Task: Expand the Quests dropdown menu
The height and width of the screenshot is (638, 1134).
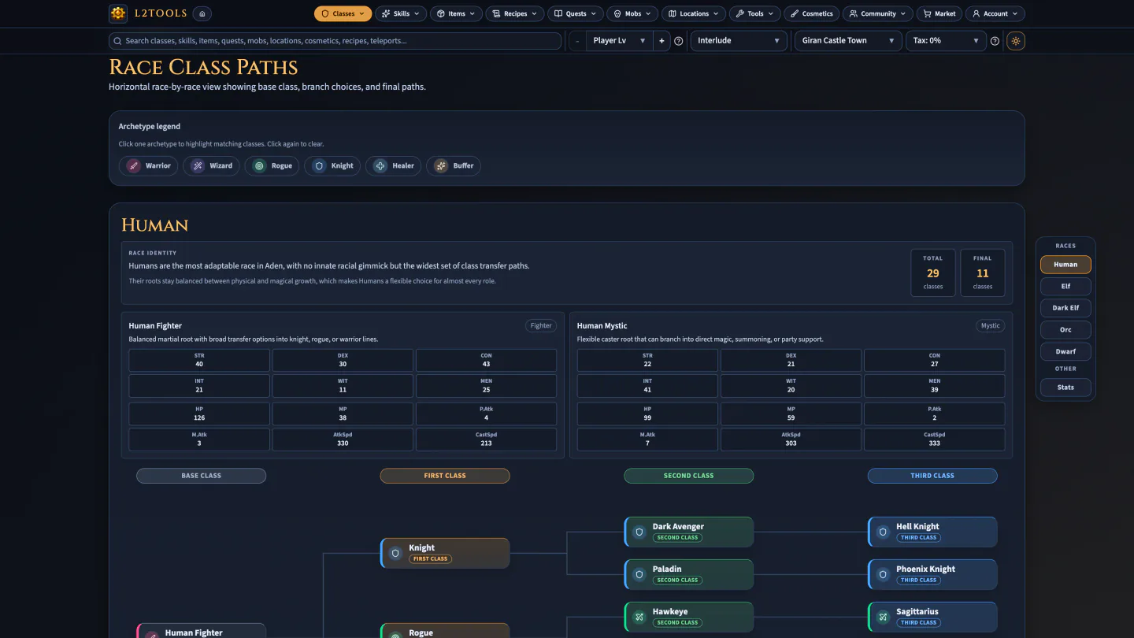Action: tap(575, 13)
